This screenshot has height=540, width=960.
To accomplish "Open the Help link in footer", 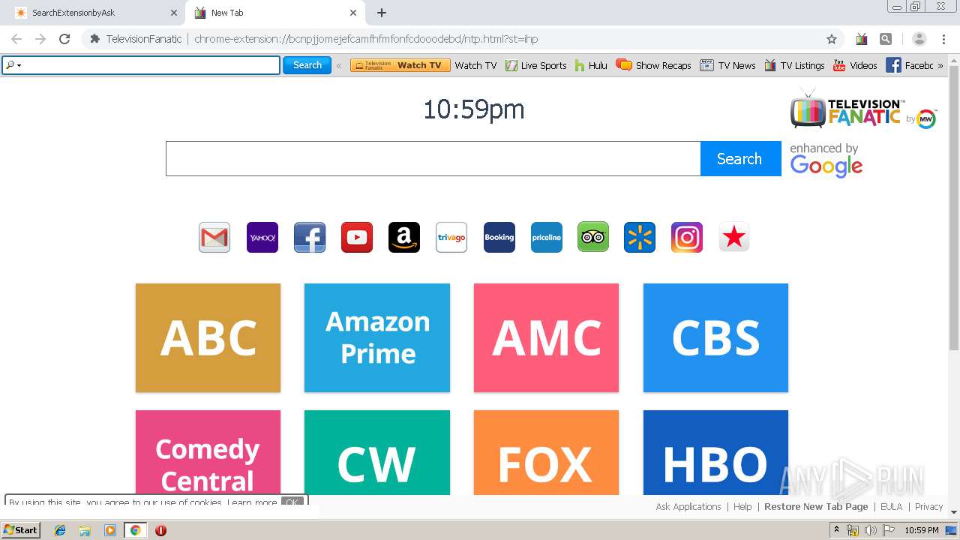I will click(742, 506).
